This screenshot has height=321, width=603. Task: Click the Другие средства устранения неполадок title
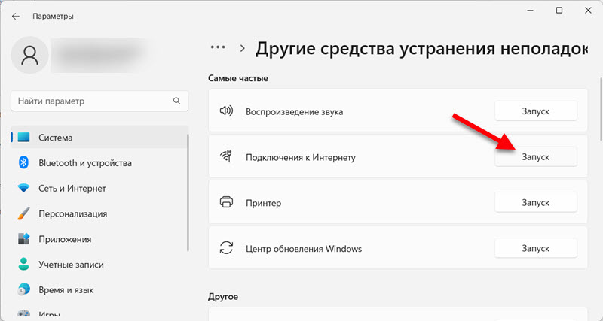pos(421,50)
